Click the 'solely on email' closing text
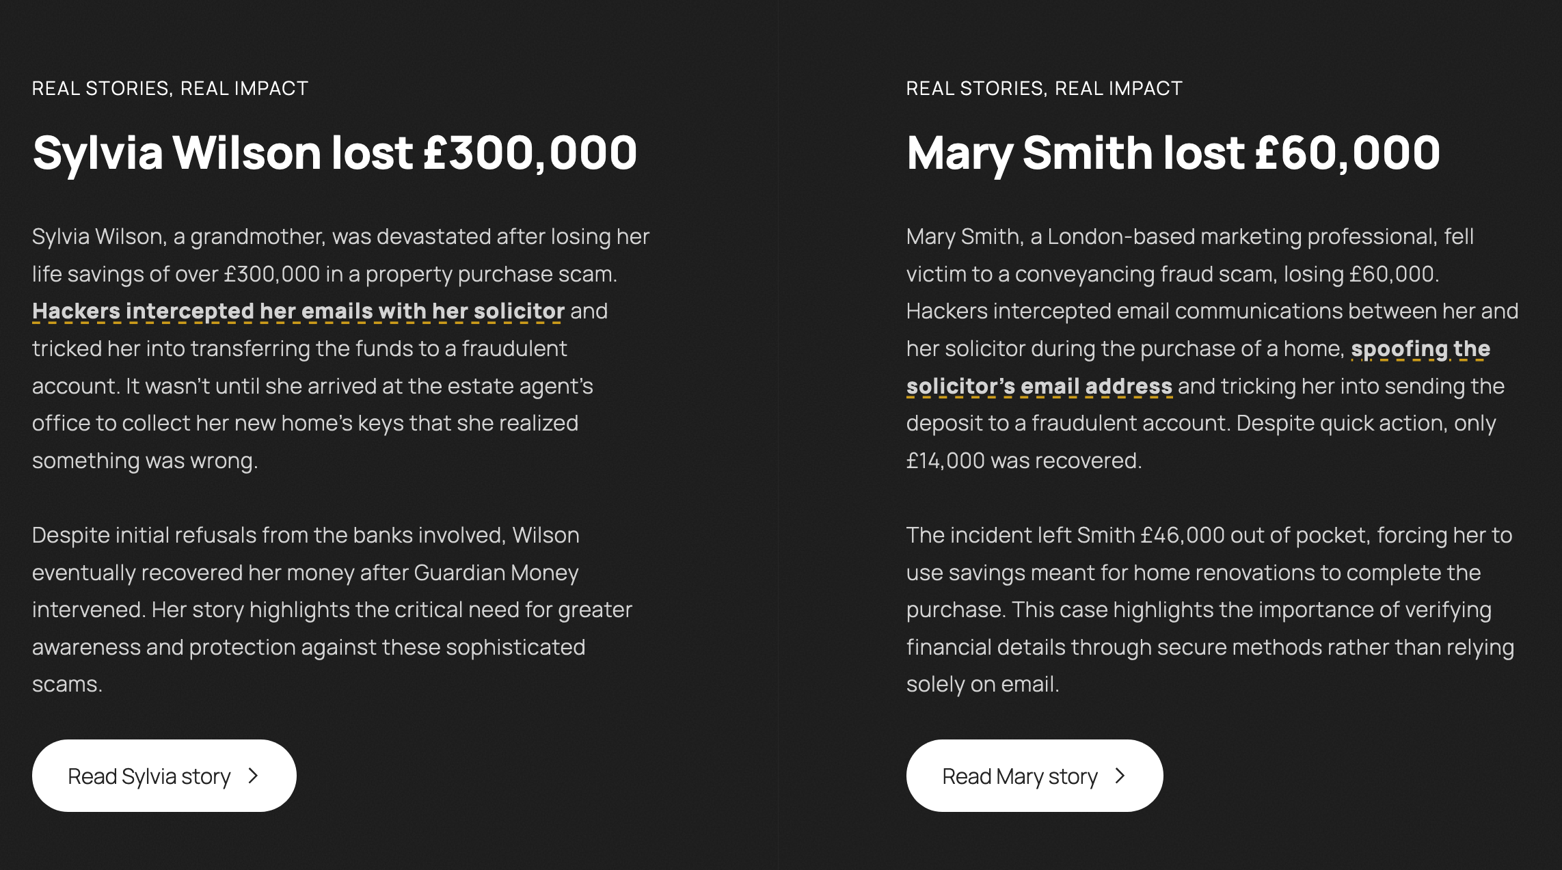 point(982,685)
